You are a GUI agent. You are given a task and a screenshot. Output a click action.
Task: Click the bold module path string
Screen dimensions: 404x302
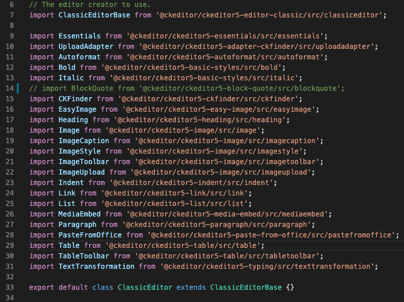(x=191, y=67)
